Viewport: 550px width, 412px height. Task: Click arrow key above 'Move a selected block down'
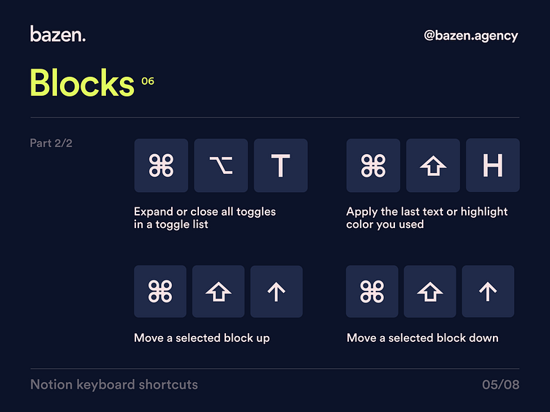tap(488, 291)
